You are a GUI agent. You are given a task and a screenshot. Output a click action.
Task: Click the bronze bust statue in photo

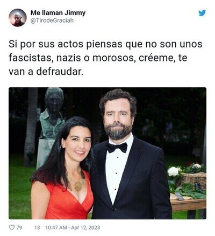pyautogui.click(x=51, y=126)
